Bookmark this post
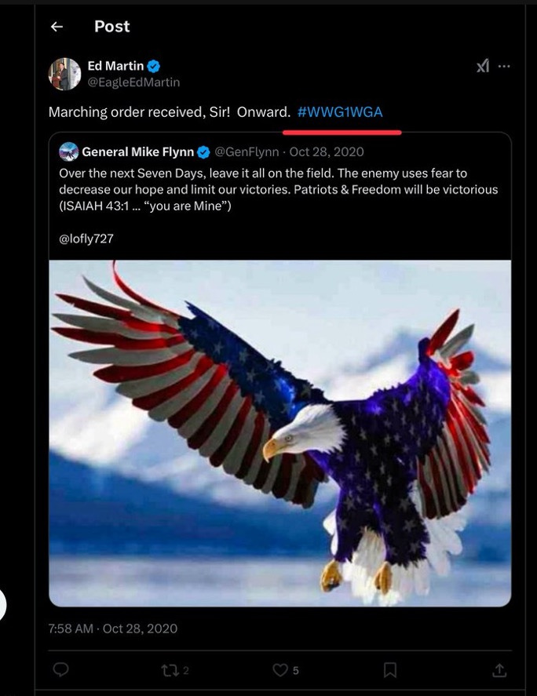This screenshot has height=696, width=537. (x=390, y=670)
